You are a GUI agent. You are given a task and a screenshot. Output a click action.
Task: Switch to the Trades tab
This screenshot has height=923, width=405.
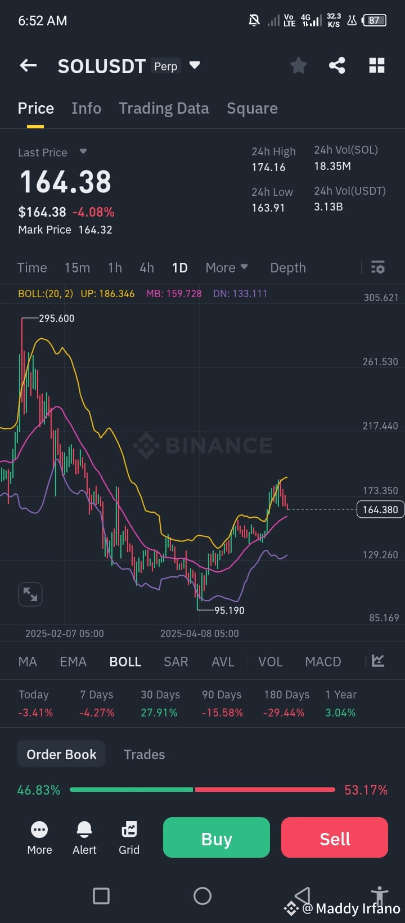(x=144, y=754)
